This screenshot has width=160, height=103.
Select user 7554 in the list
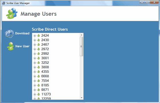[45, 81]
